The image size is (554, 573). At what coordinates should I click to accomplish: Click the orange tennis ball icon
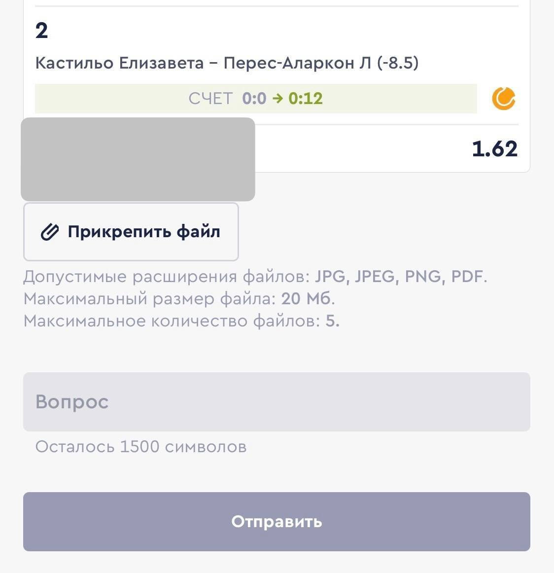click(x=503, y=98)
